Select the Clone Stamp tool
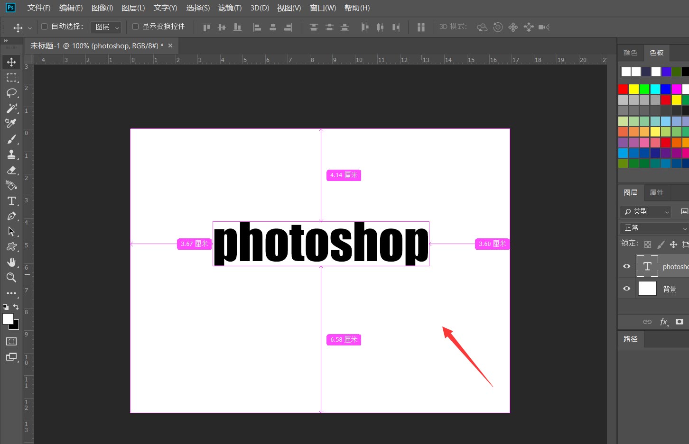 11,154
